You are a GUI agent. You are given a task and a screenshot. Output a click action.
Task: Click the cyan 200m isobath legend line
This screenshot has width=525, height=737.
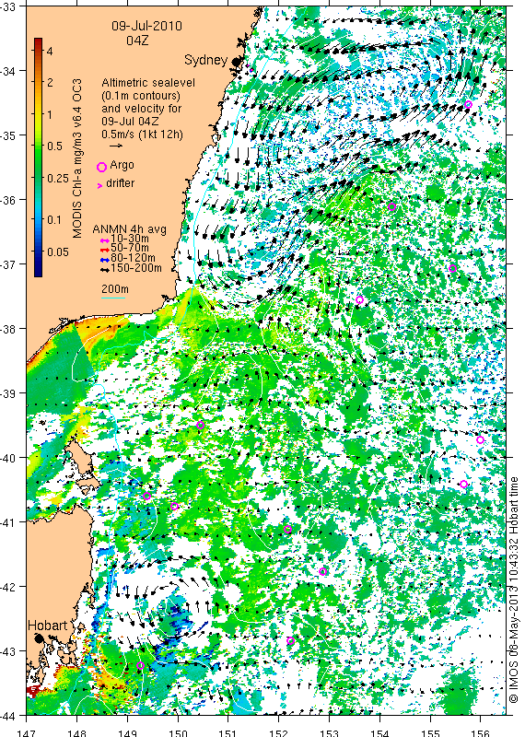point(113,298)
